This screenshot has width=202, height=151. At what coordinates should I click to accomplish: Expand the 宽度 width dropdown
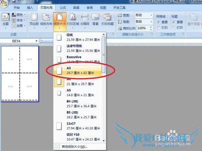[x=151, y=15]
